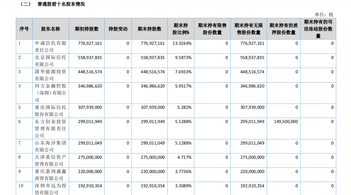The height and width of the screenshot is (195, 351).
Task: Select the 期初持股数 column header
Action: (x=87, y=29)
